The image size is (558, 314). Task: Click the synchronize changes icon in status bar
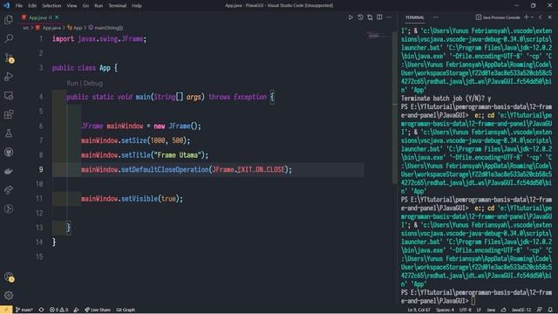[41, 310]
